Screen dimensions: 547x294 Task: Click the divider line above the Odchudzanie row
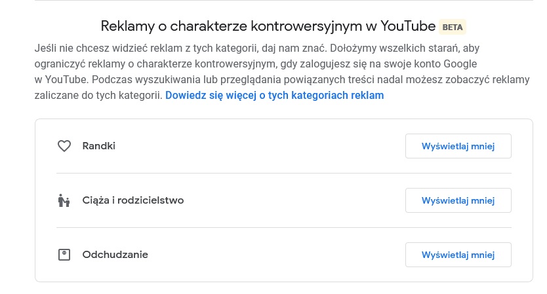[x=283, y=228]
